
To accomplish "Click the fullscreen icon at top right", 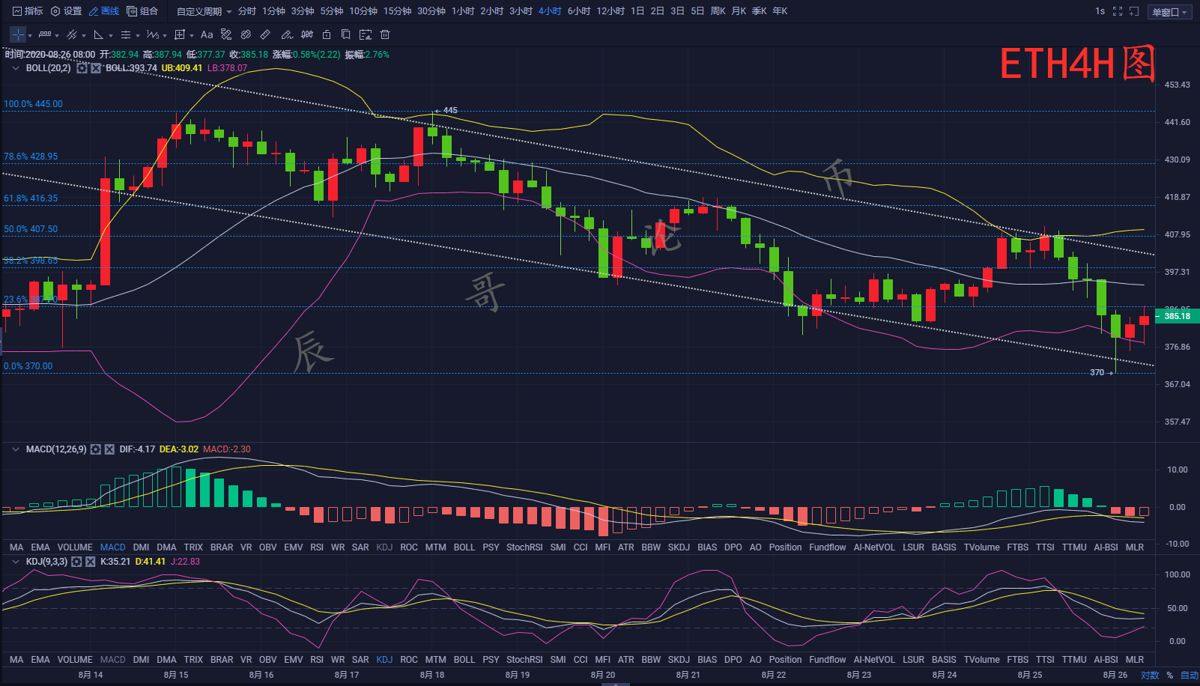I will pyautogui.click(x=1118, y=11).
